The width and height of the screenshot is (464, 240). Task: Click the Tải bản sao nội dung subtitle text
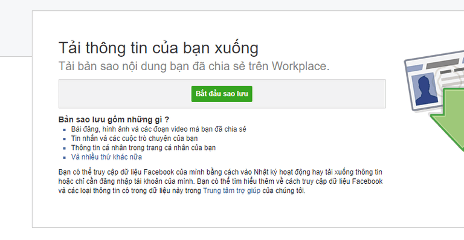tap(194, 66)
